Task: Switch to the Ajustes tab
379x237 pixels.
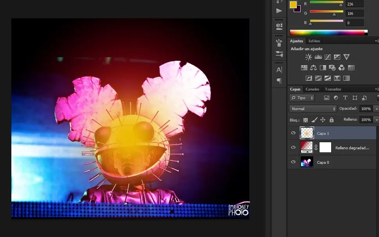Action: 296,41
